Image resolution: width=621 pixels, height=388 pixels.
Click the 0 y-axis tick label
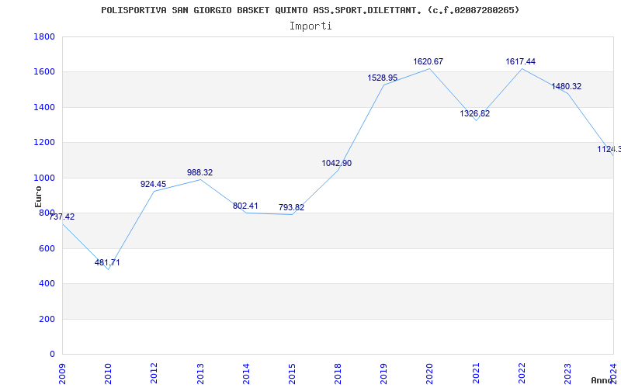tap(53, 355)
